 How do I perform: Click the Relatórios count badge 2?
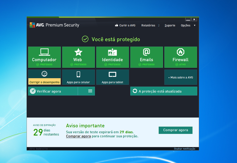pos(159,25)
